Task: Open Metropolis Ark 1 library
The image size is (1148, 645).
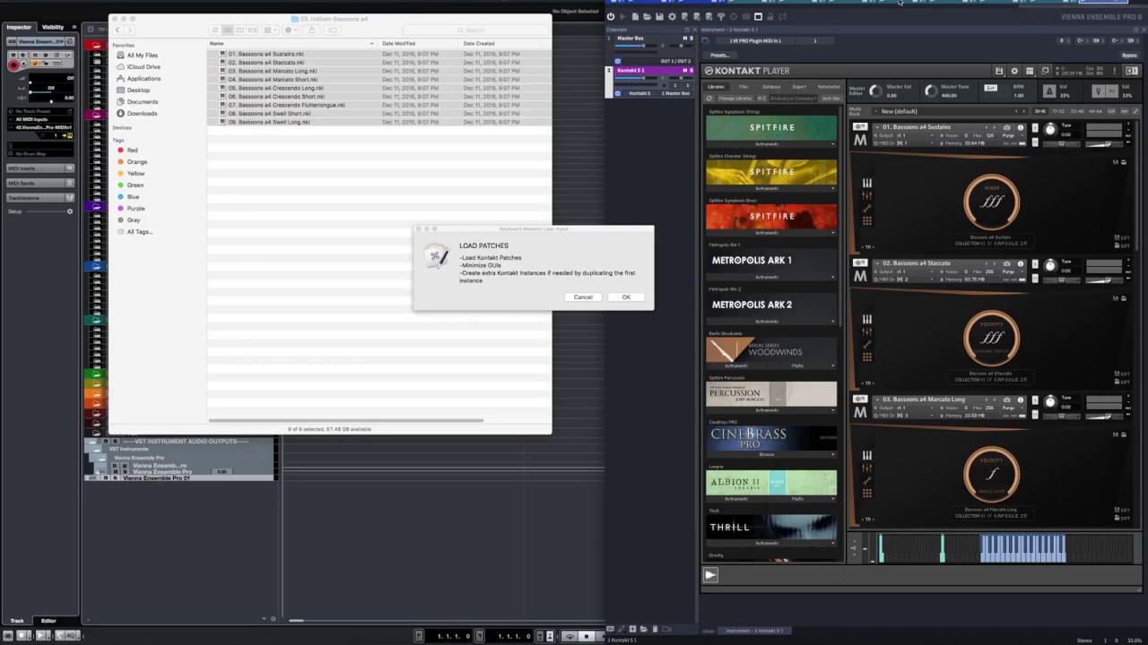Action: click(x=771, y=261)
